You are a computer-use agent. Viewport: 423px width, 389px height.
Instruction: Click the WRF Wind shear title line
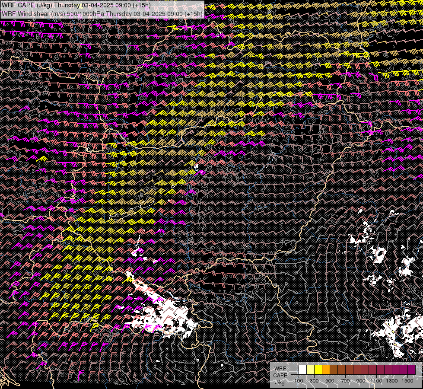(x=102, y=13)
